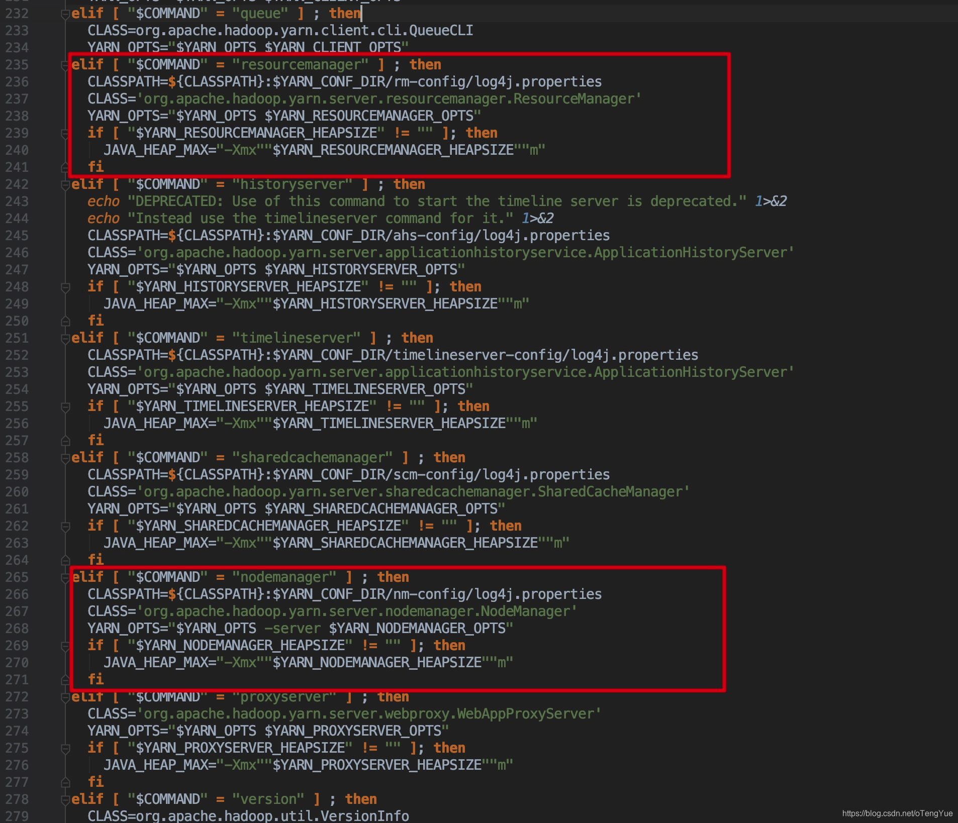The image size is (958, 823).
Task: Click line number 233 in the gutter
Action: (17, 31)
